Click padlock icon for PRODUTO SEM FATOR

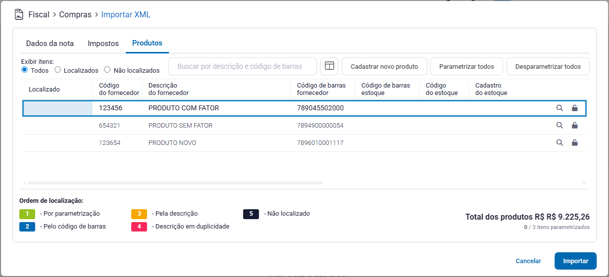[x=574, y=126]
